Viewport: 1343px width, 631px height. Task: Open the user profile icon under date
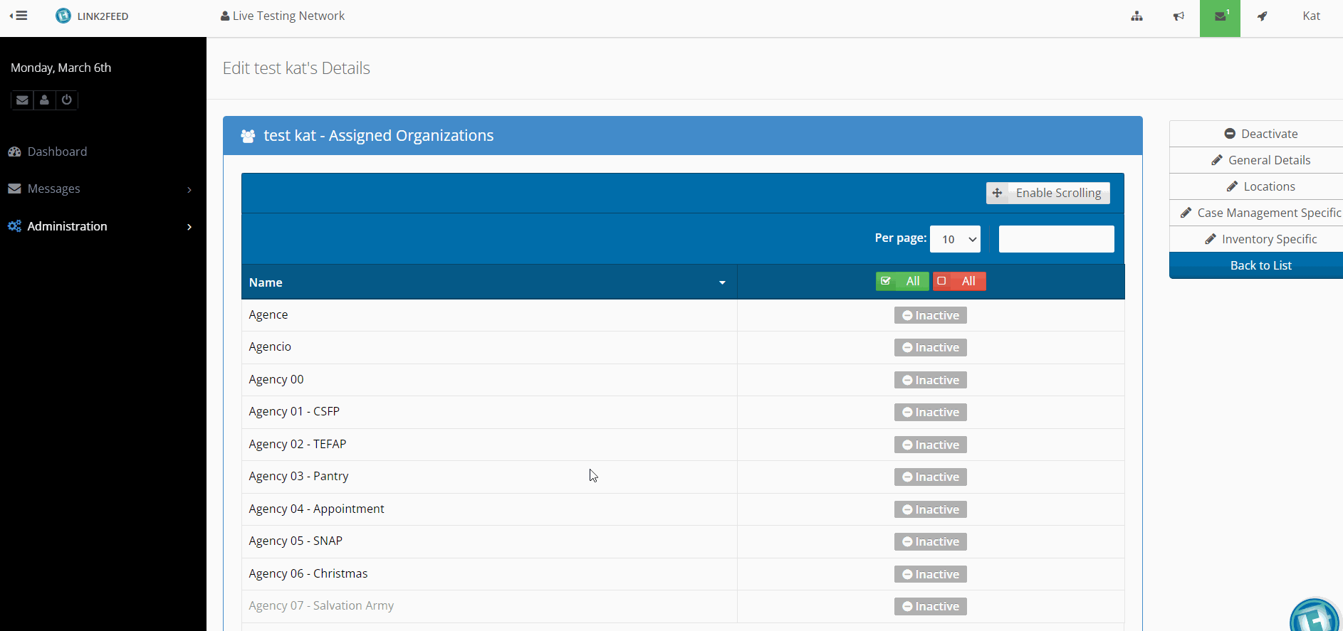(44, 100)
